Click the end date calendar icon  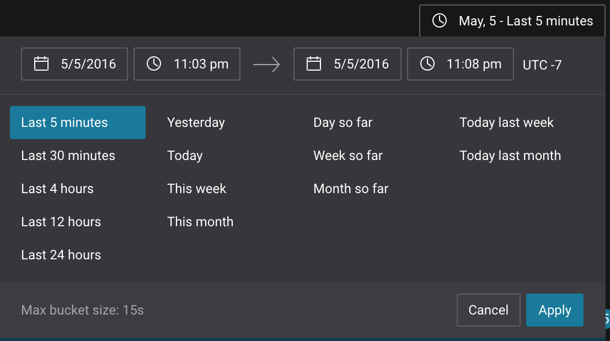(x=314, y=64)
